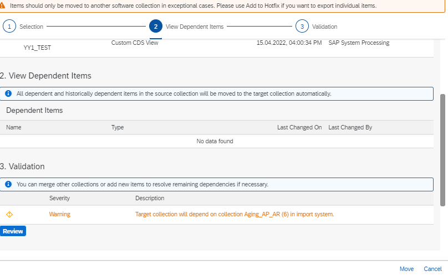Click the Move button in footer
The height and width of the screenshot is (276, 448).
click(x=406, y=269)
